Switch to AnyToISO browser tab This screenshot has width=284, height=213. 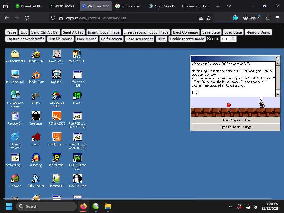pos(163,6)
